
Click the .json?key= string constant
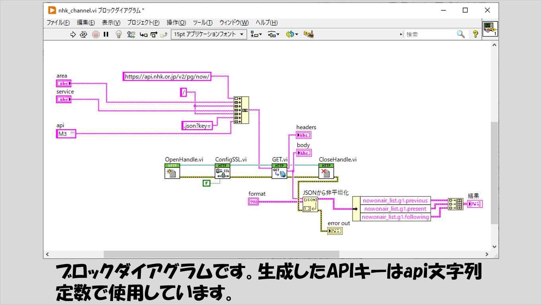click(197, 126)
